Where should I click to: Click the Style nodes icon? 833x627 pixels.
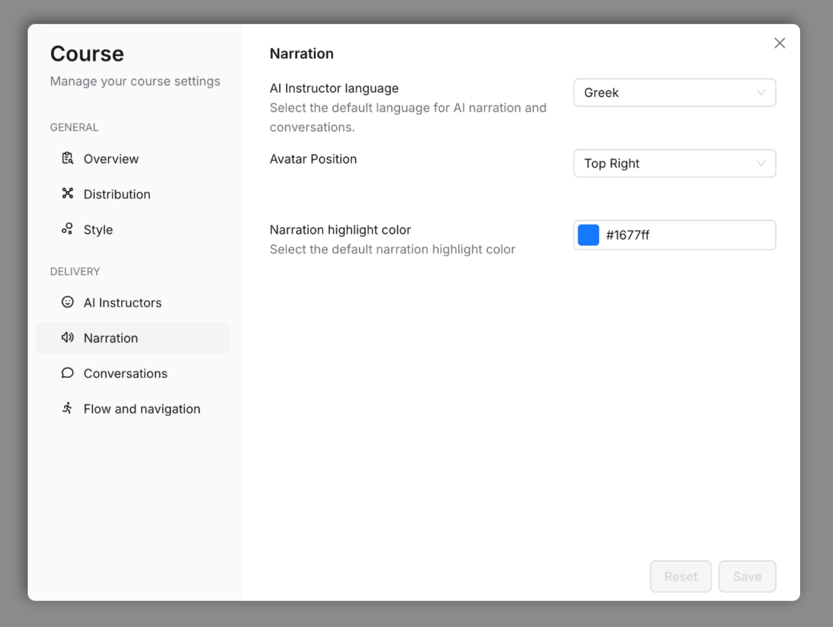67,229
